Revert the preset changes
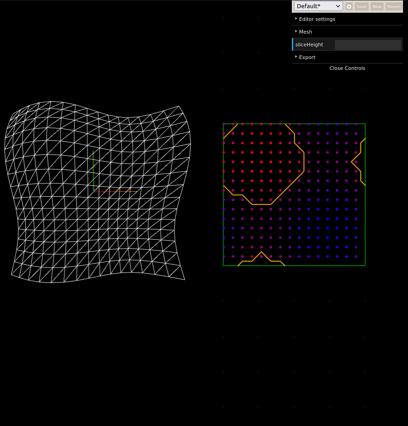Image resolution: width=408 pixels, height=426 pixels. pos(393,7)
